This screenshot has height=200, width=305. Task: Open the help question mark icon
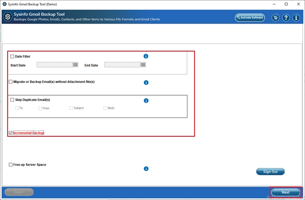pyautogui.click(x=286, y=18)
